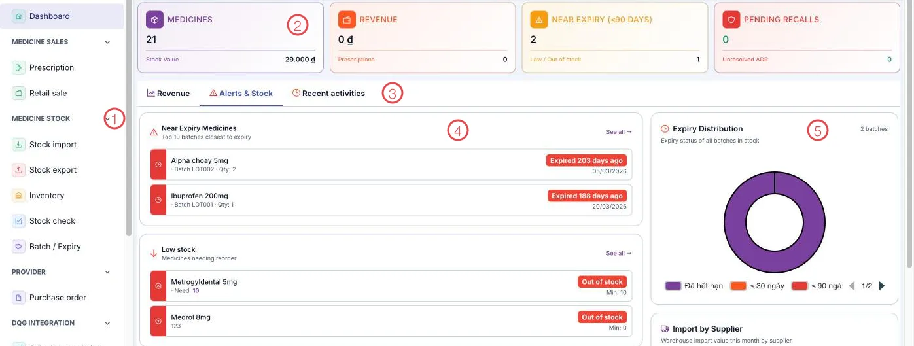Click the purple Medicines box icon

[154, 20]
